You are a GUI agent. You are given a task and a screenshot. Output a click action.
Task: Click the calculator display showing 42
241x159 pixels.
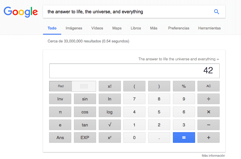pos(134,71)
